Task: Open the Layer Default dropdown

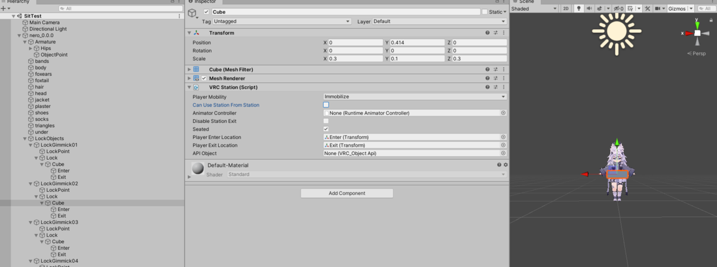Action: pos(439,21)
